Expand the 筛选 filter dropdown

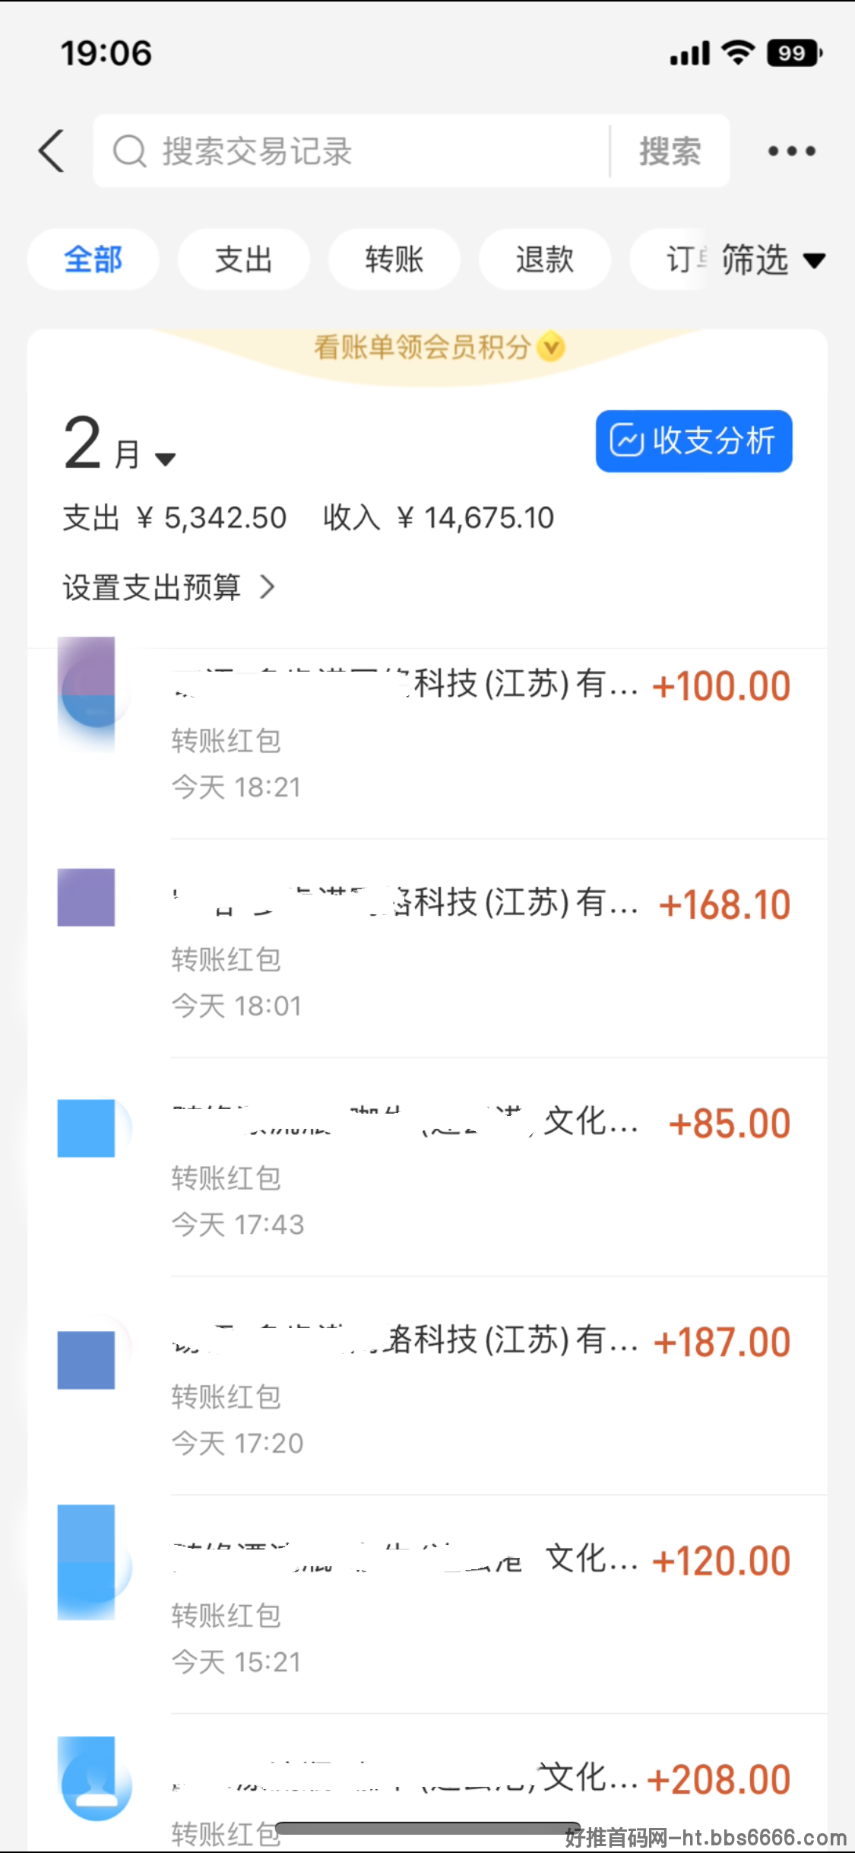(771, 260)
